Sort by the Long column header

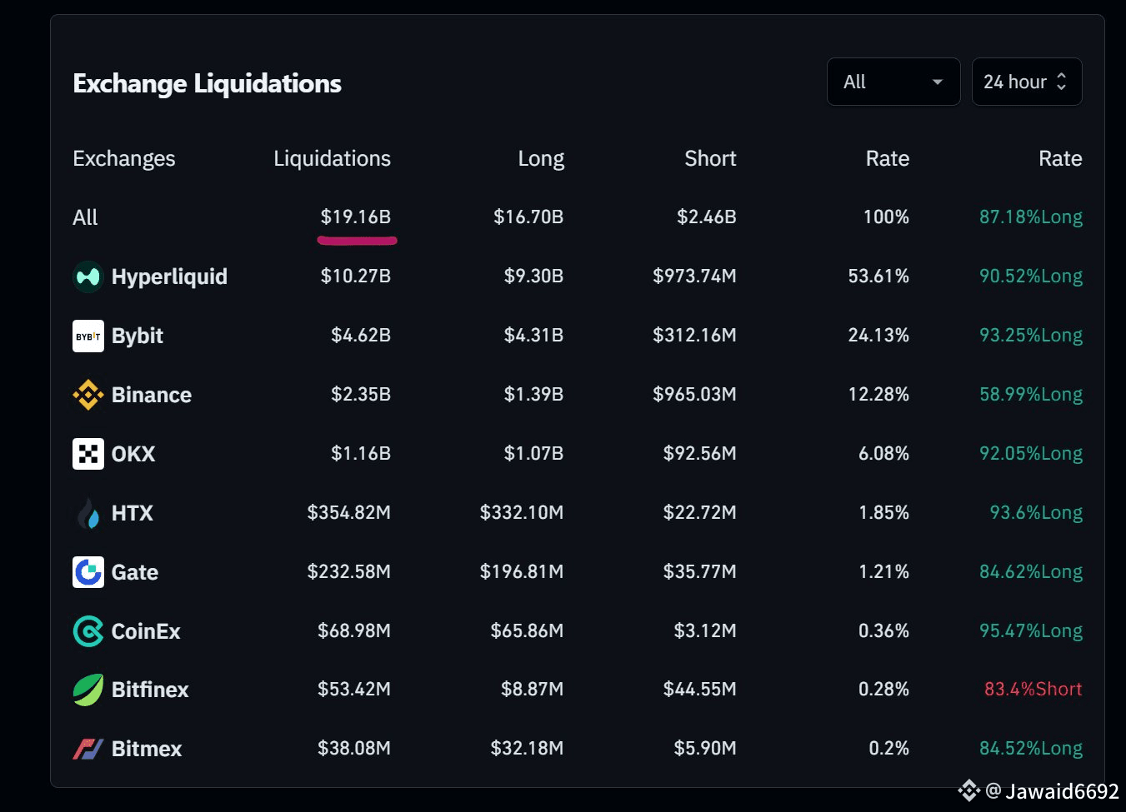pos(541,158)
